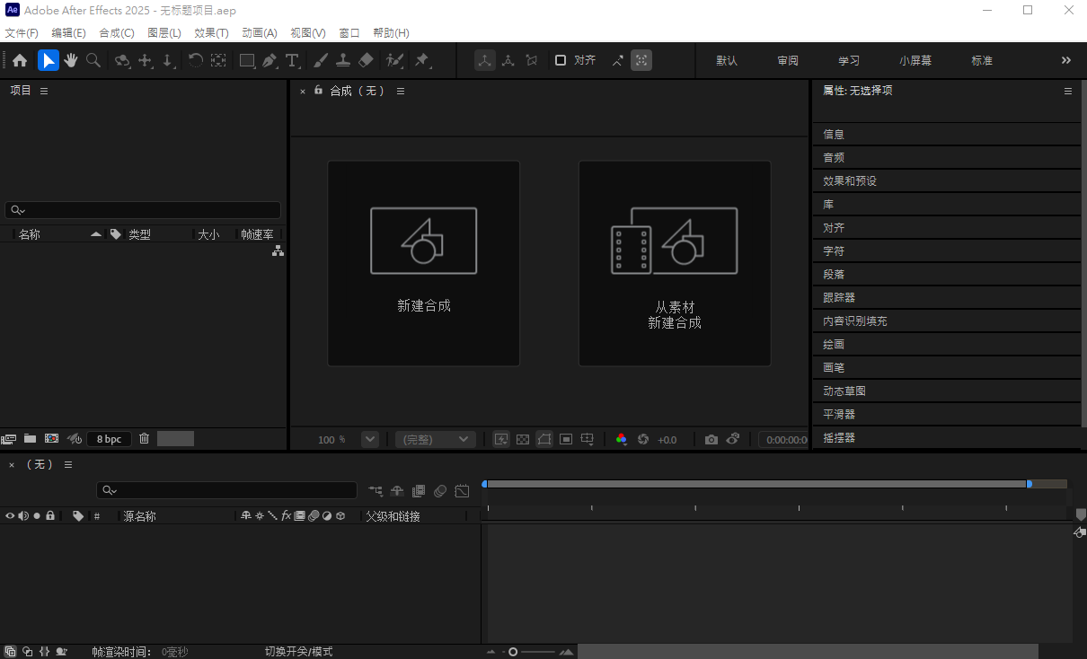This screenshot has height=659, width=1087.
Task: Select the Brush tool
Action: coord(321,60)
